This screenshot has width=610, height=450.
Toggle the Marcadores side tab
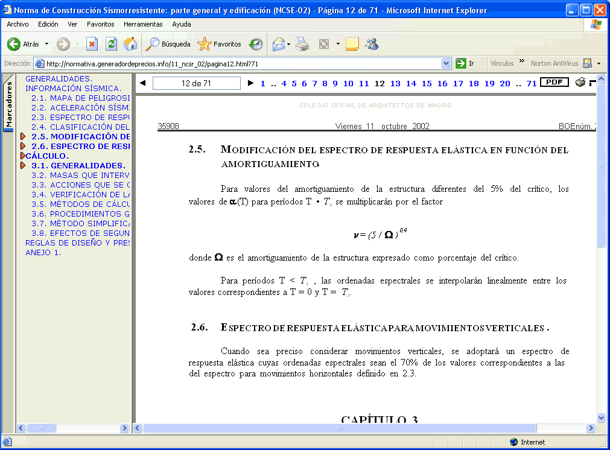[8, 104]
